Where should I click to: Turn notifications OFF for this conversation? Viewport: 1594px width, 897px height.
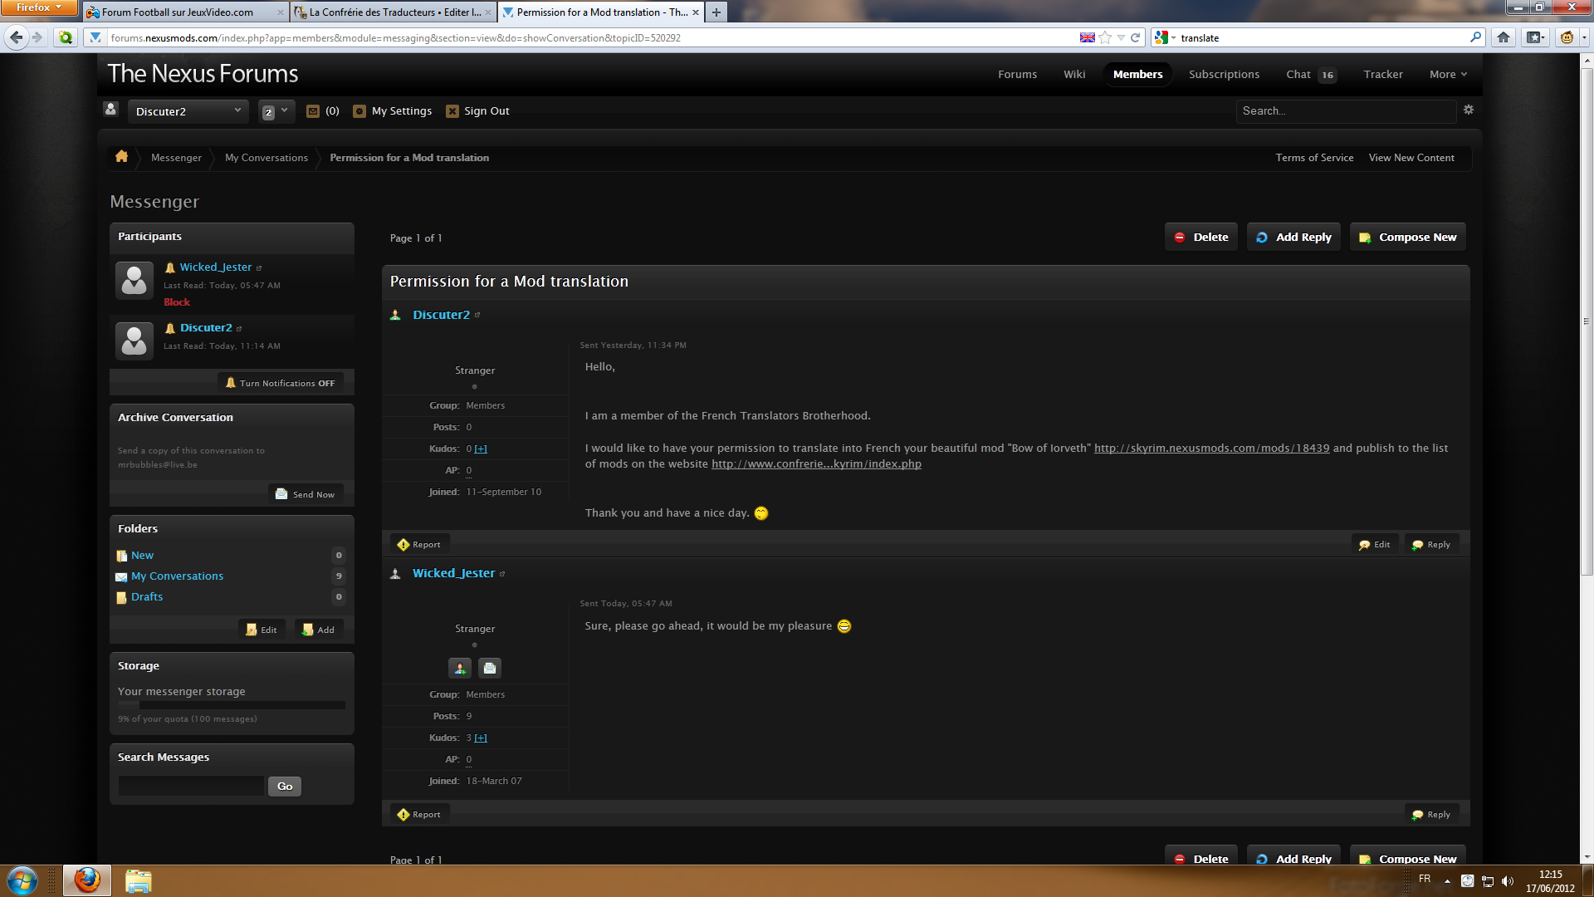[281, 383]
